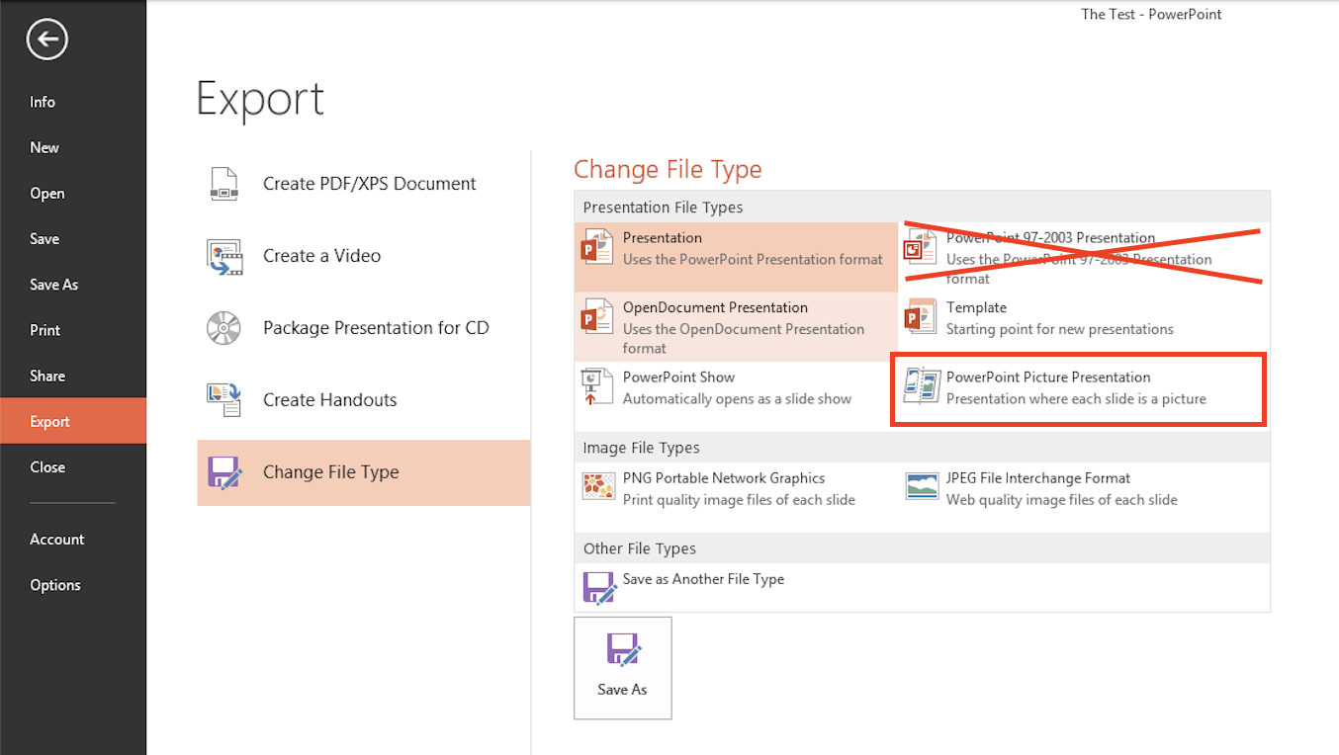Screen dimensions: 1339x755
Task: Click the PowerPoint Picture Presentation icon
Action: [x=922, y=386]
